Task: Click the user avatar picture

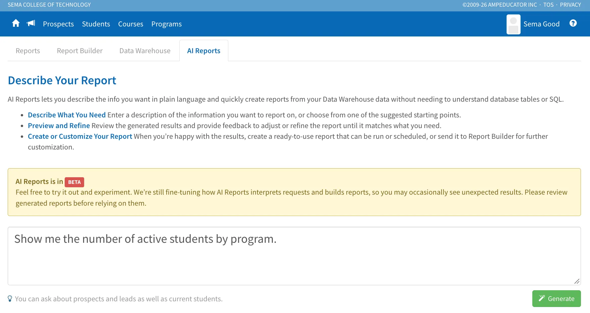Action: click(x=513, y=24)
